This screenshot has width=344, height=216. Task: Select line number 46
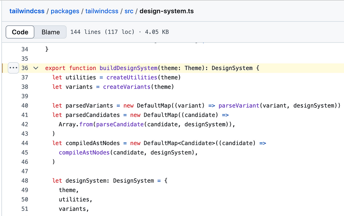pyautogui.click(x=25, y=162)
